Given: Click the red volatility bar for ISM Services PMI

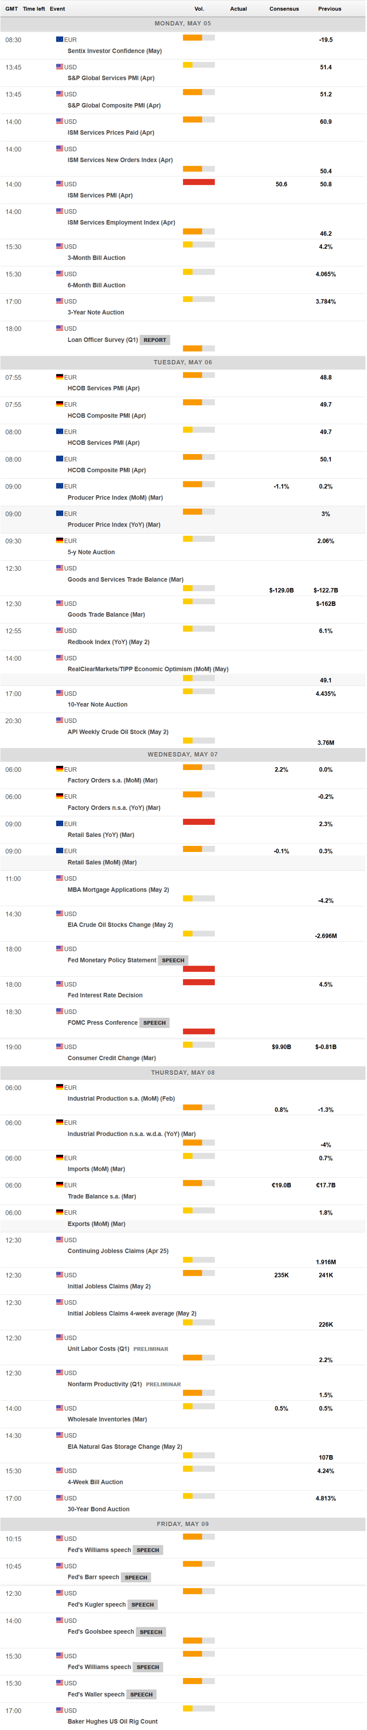Looking at the screenshot, I should 198,182.
